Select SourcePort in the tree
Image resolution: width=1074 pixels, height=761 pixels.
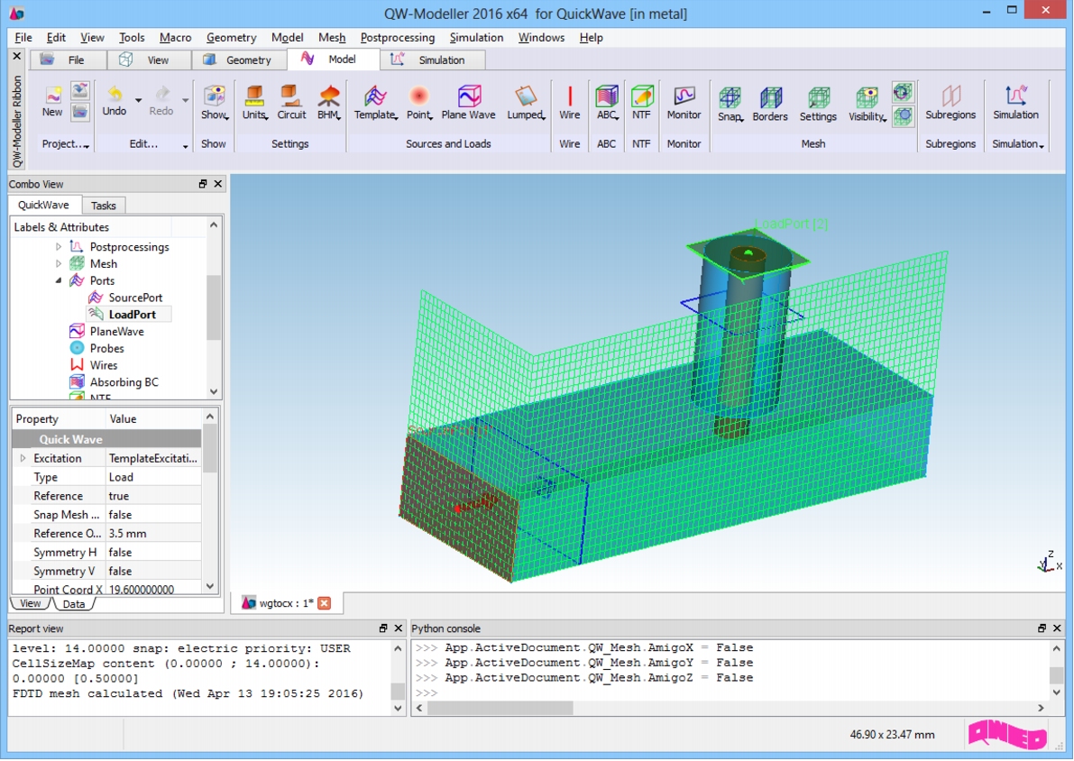[135, 298]
